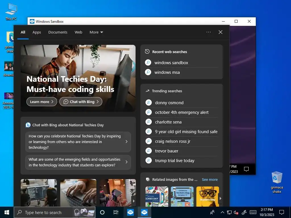Search trending trump trial live today
291x218 pixels.
point(182,161)
